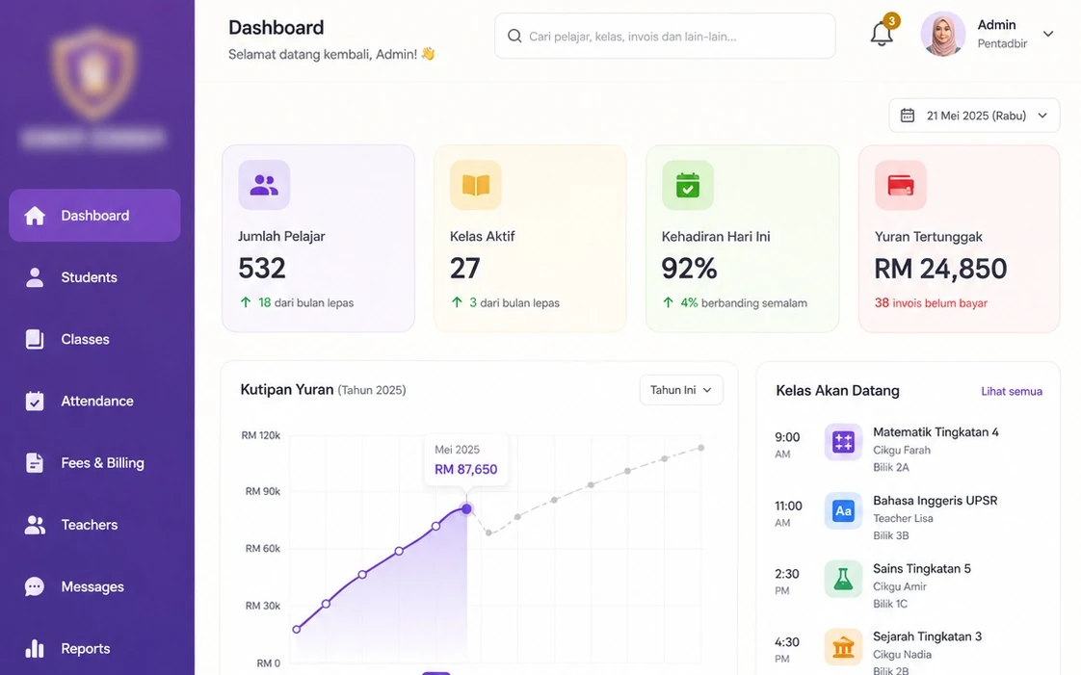1081x675 pixels.
Task: Click the search field Cari pelajar, kelas
Action: 665,36
